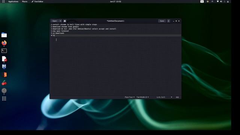This screenshot has height=135, width=240.
Task: Click the Text Editor dock icon
Action: (4, 59)
